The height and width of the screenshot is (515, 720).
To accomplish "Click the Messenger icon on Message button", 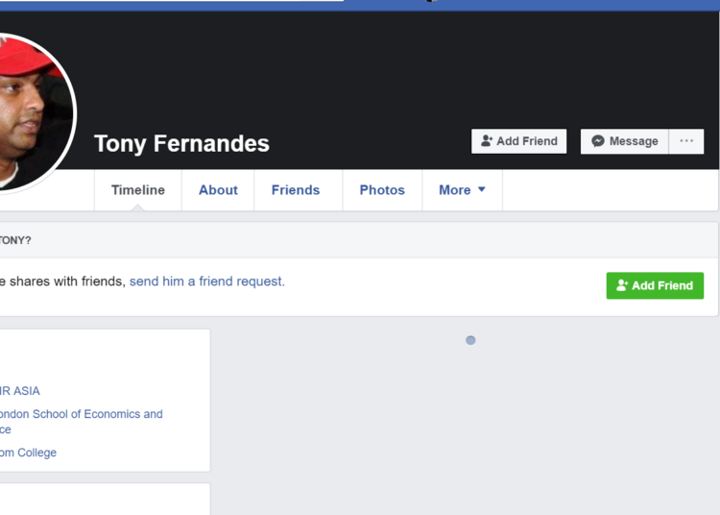I will [597, 140].
